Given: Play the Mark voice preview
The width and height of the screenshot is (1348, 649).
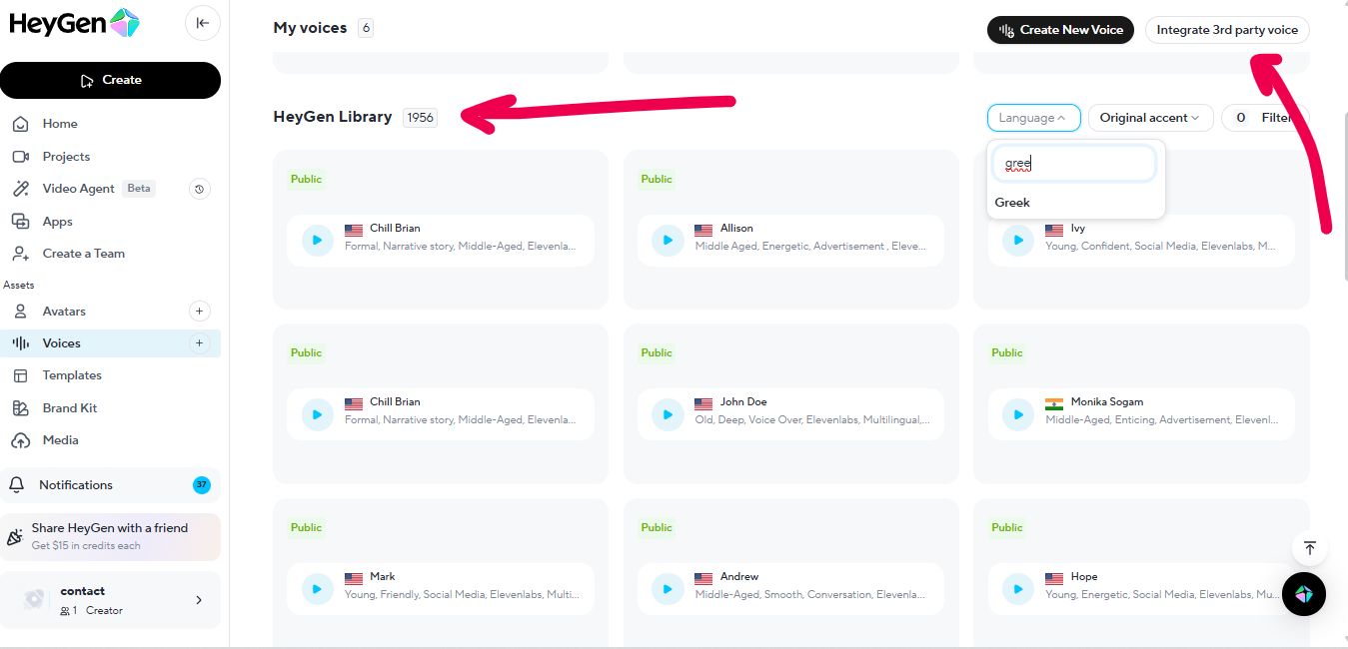Looking at the screenshot, I should [x=317, y=589].
